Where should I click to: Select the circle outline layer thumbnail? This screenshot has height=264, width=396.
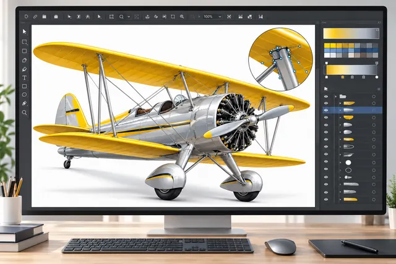tap(348, 170)
